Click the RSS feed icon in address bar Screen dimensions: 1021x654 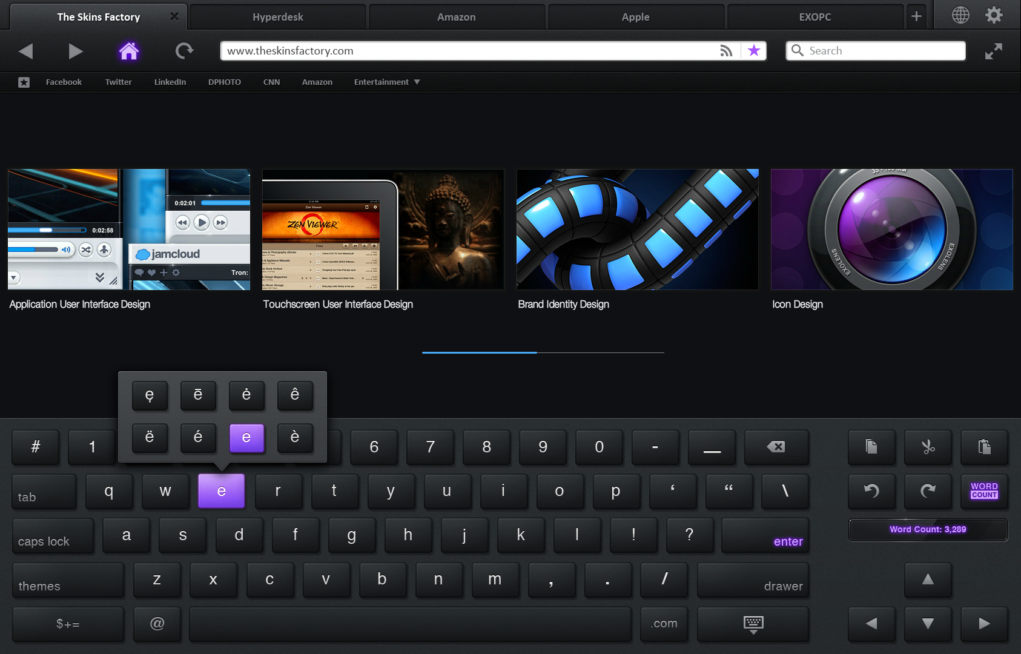coord(726,51)
